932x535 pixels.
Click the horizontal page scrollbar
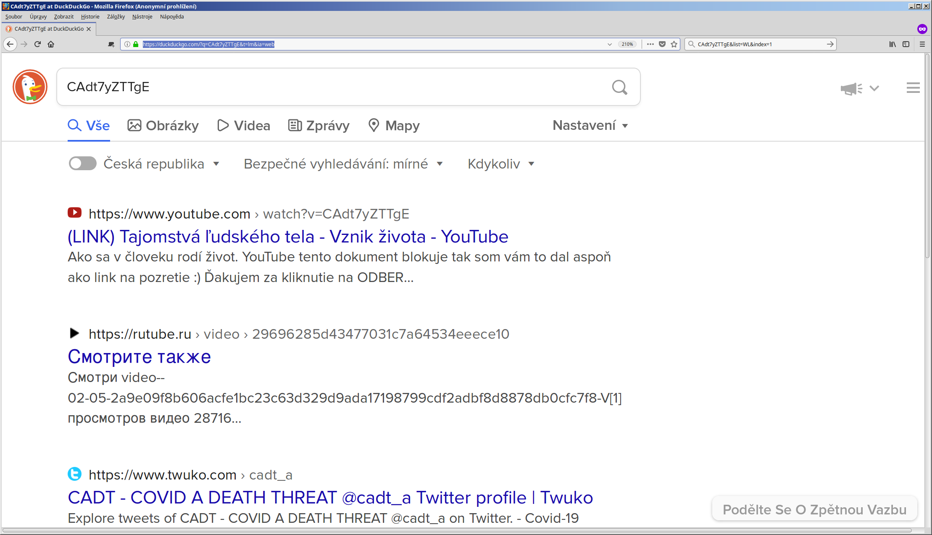(457, 530)
